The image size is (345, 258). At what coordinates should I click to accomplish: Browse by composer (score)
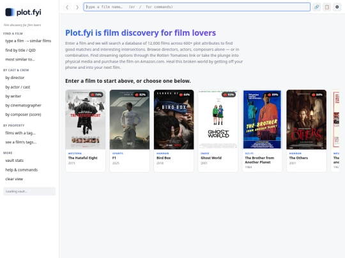point(23,115)
